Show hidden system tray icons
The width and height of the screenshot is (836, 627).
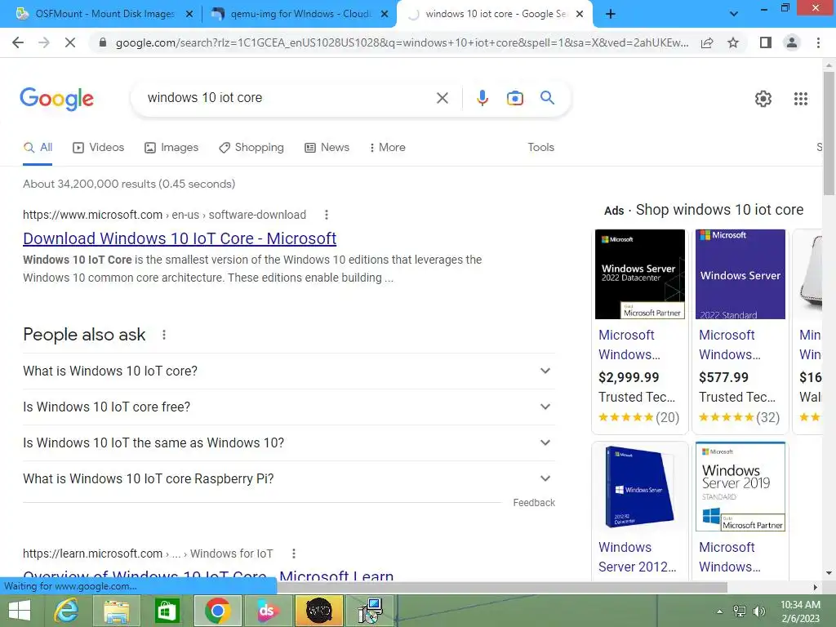[x=719, y=611]
